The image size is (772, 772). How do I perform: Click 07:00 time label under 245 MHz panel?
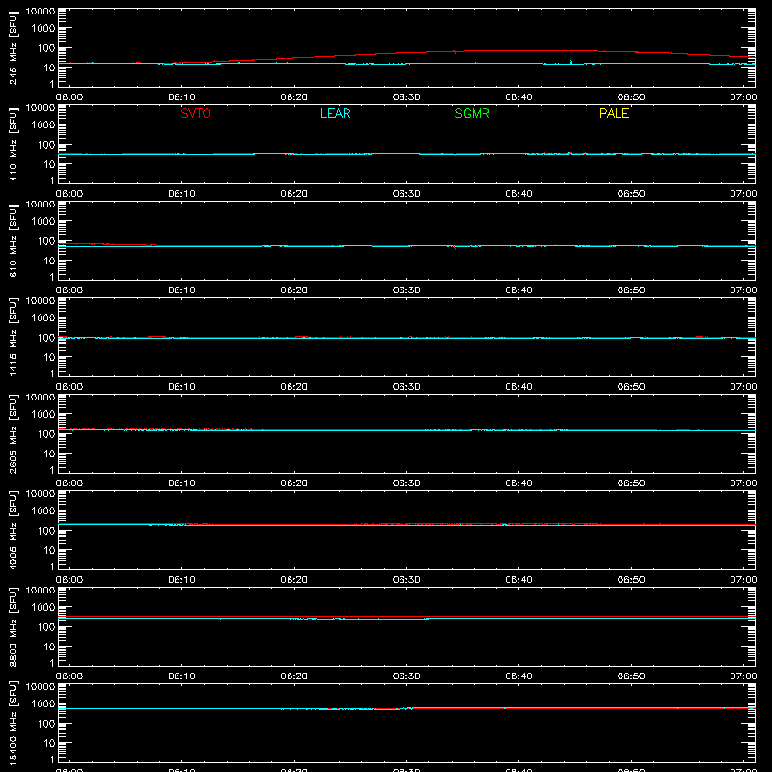[743, 97]
